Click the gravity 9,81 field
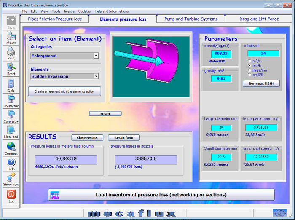295x220 pixels. click(x=221, y=78)
